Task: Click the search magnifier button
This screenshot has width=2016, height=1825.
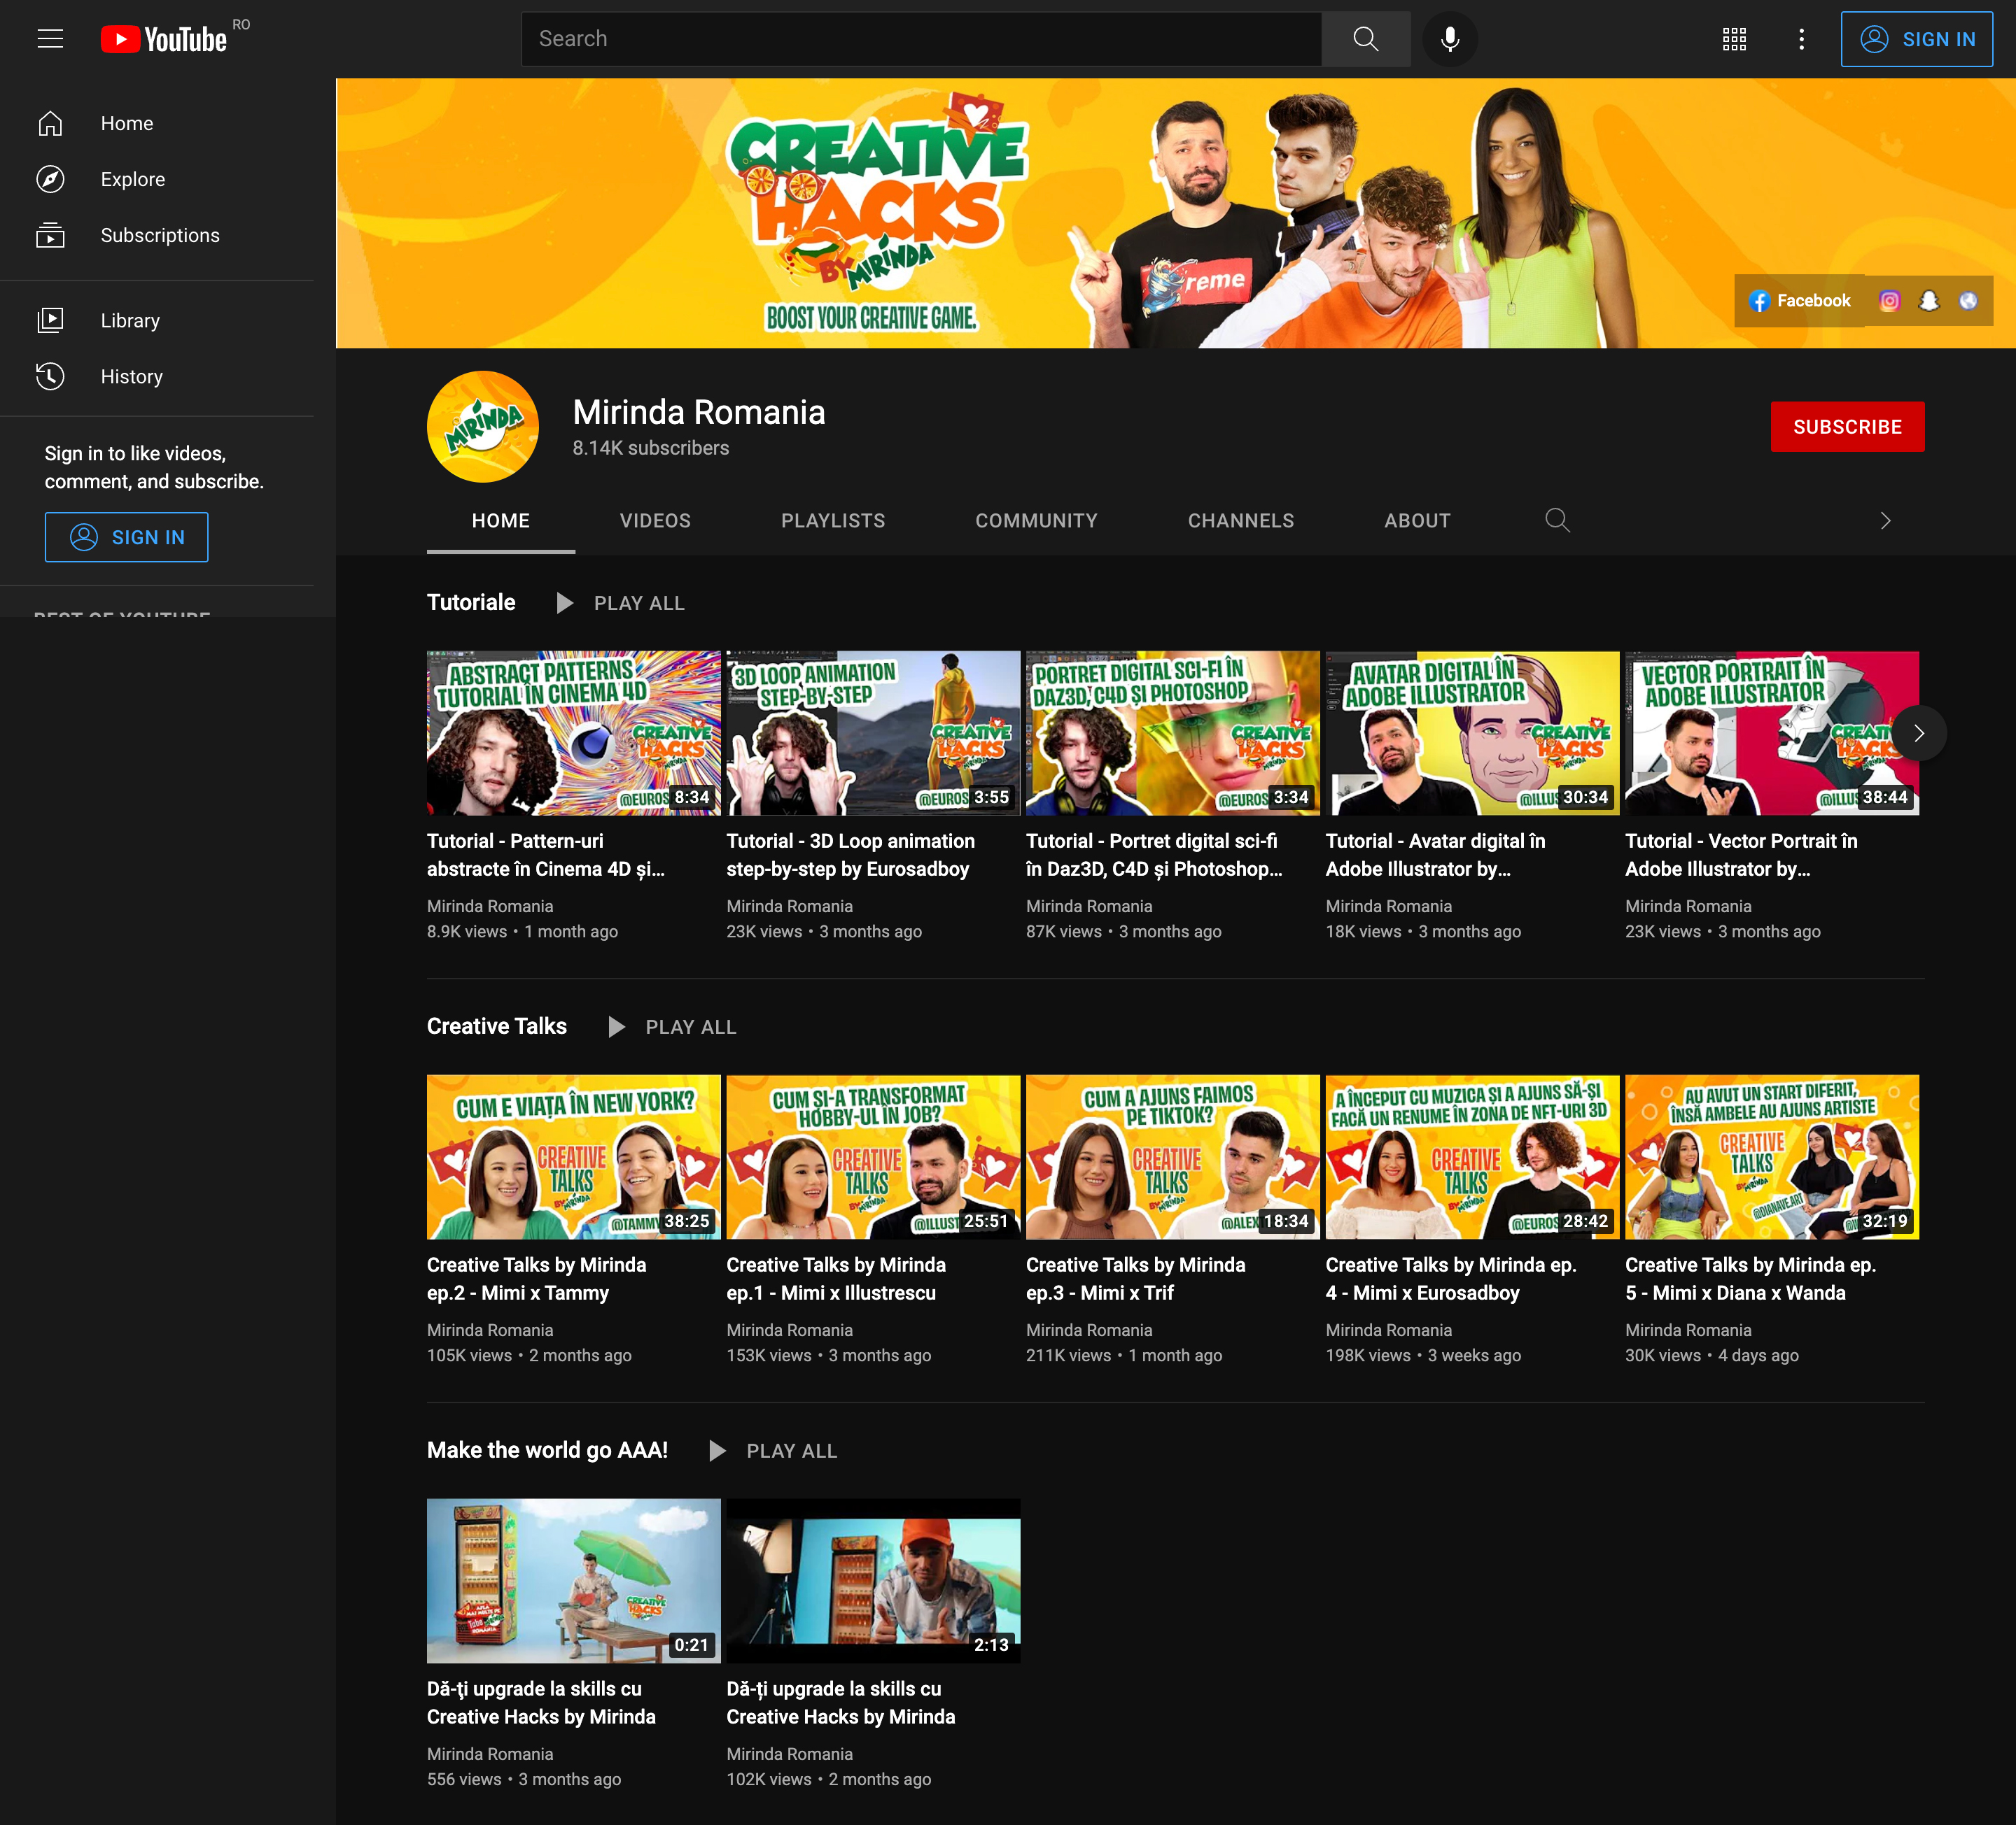Action: point(1365,39)
